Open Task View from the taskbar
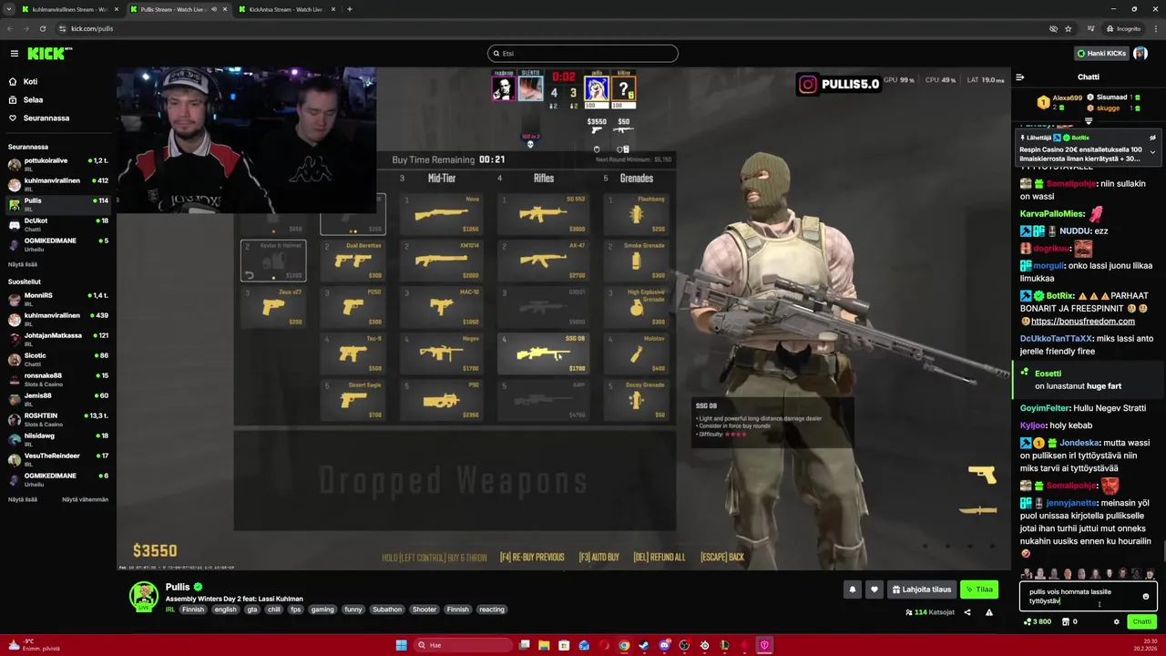 point(525,645)
